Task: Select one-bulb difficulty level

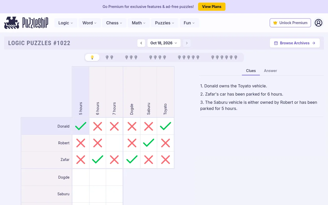Action: pos(92,57)
